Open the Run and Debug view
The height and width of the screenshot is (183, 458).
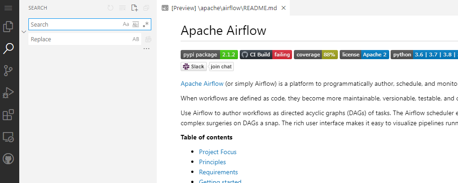tap(8, 93)
